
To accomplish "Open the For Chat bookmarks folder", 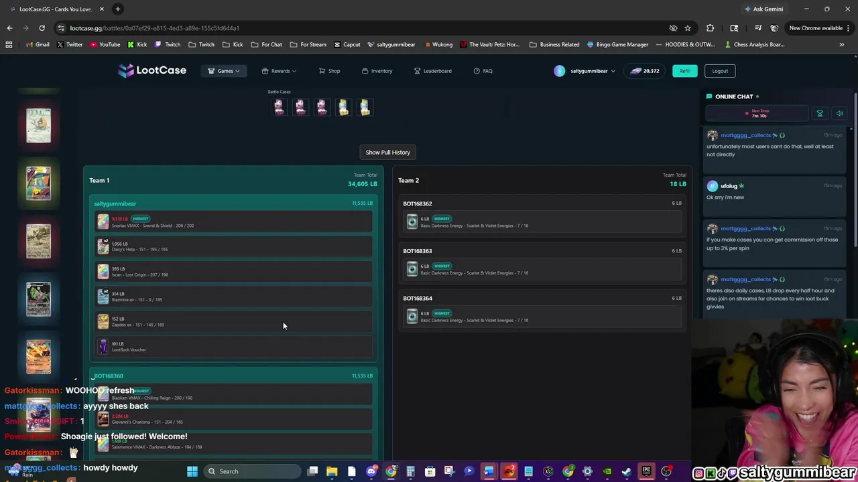I will click(x=266, y=45).
